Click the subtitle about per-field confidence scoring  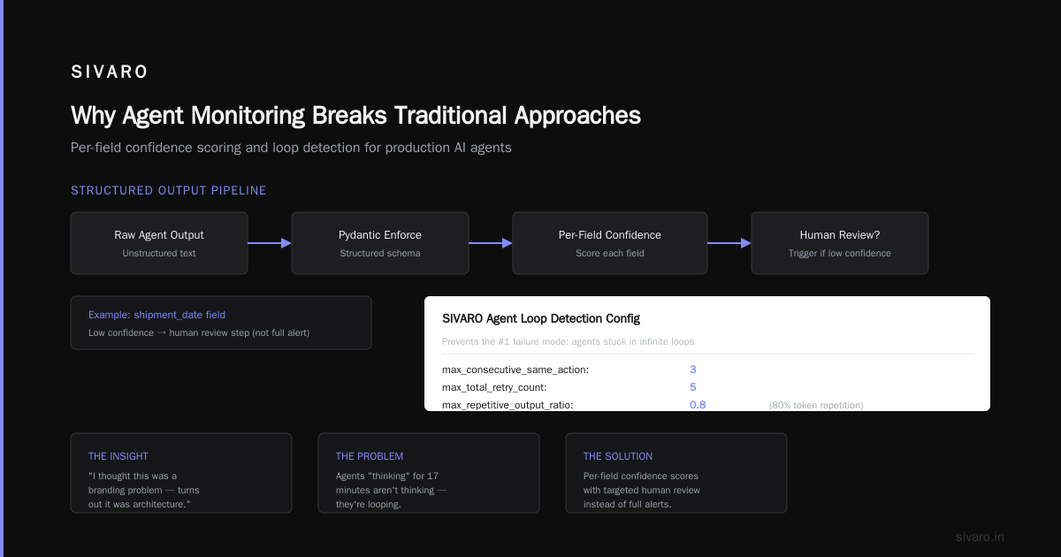point(291,148)
